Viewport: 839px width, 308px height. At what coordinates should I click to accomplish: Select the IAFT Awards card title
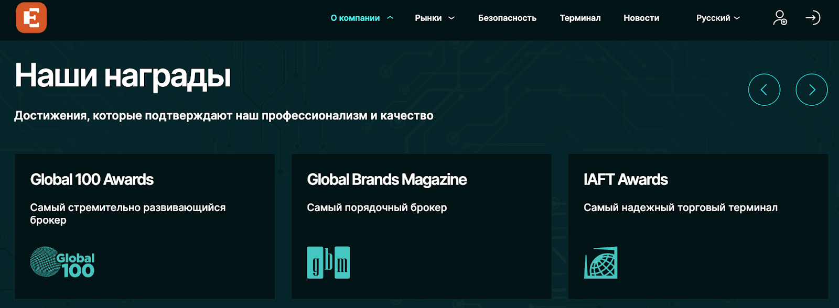626,180
